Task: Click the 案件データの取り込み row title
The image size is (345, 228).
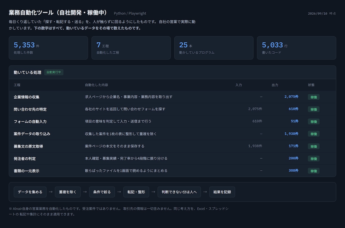Action: pyautogui.click(x=32, y=134)
